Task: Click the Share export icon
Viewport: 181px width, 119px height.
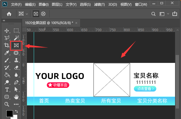Action: tap(175, 14)
